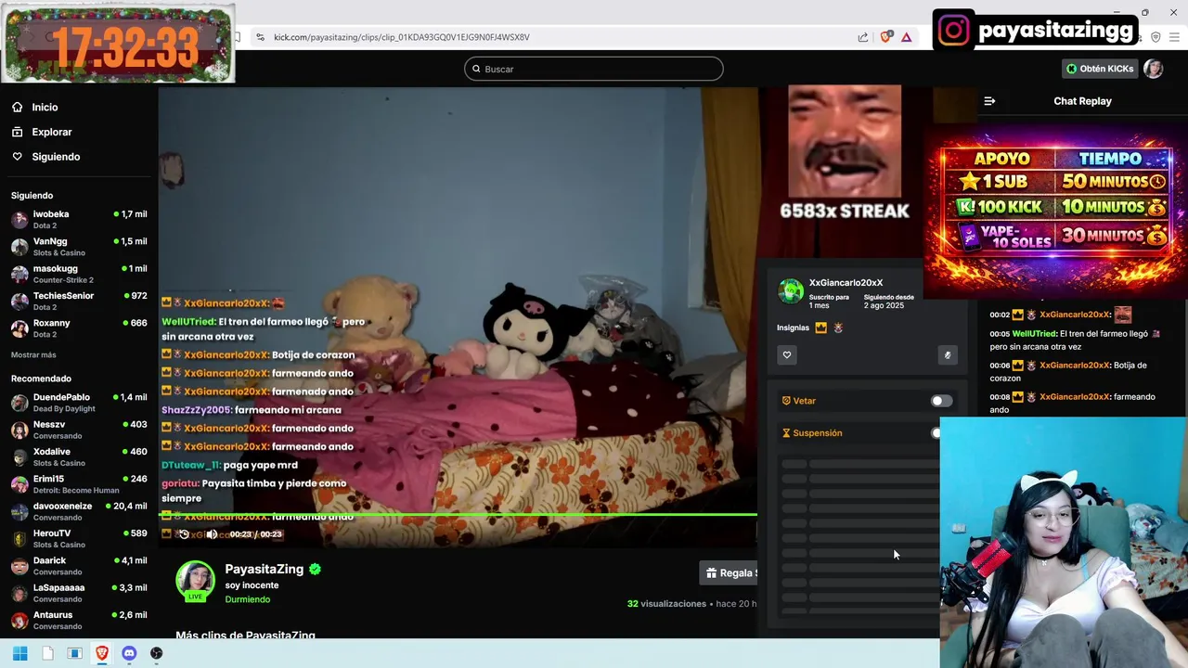Click the clip replay rewind icon

(184, 534)
